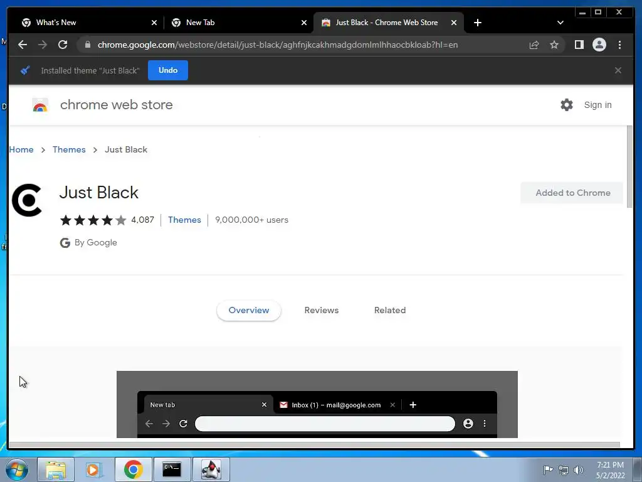Click the padlock site info icon

point(87,45)
